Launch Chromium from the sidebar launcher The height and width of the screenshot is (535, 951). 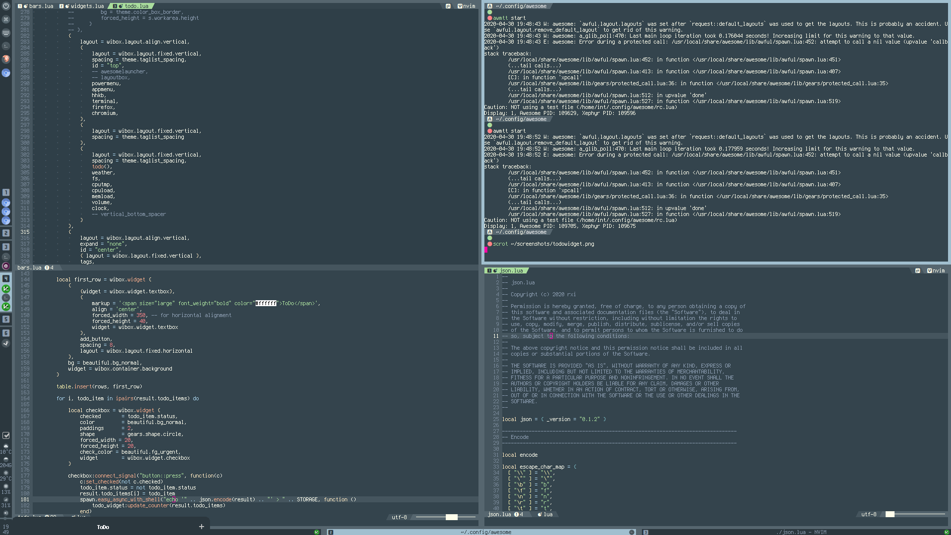pos(6,73)
